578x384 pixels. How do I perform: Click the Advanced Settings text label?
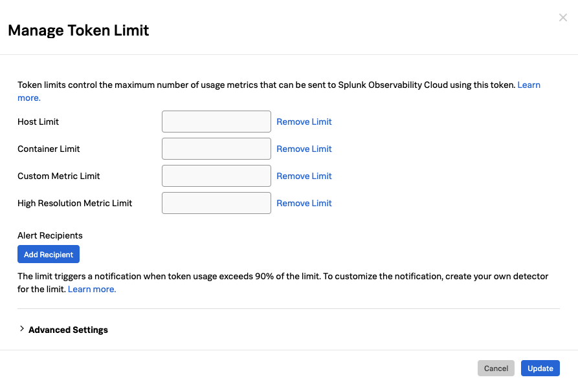coord(67,330)
